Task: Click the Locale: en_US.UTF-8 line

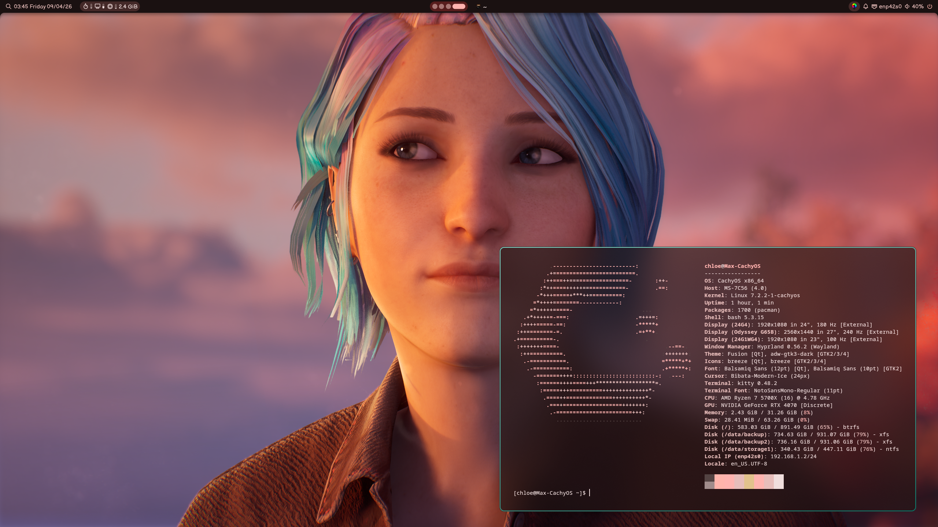Action: click(x=735, y=464)
